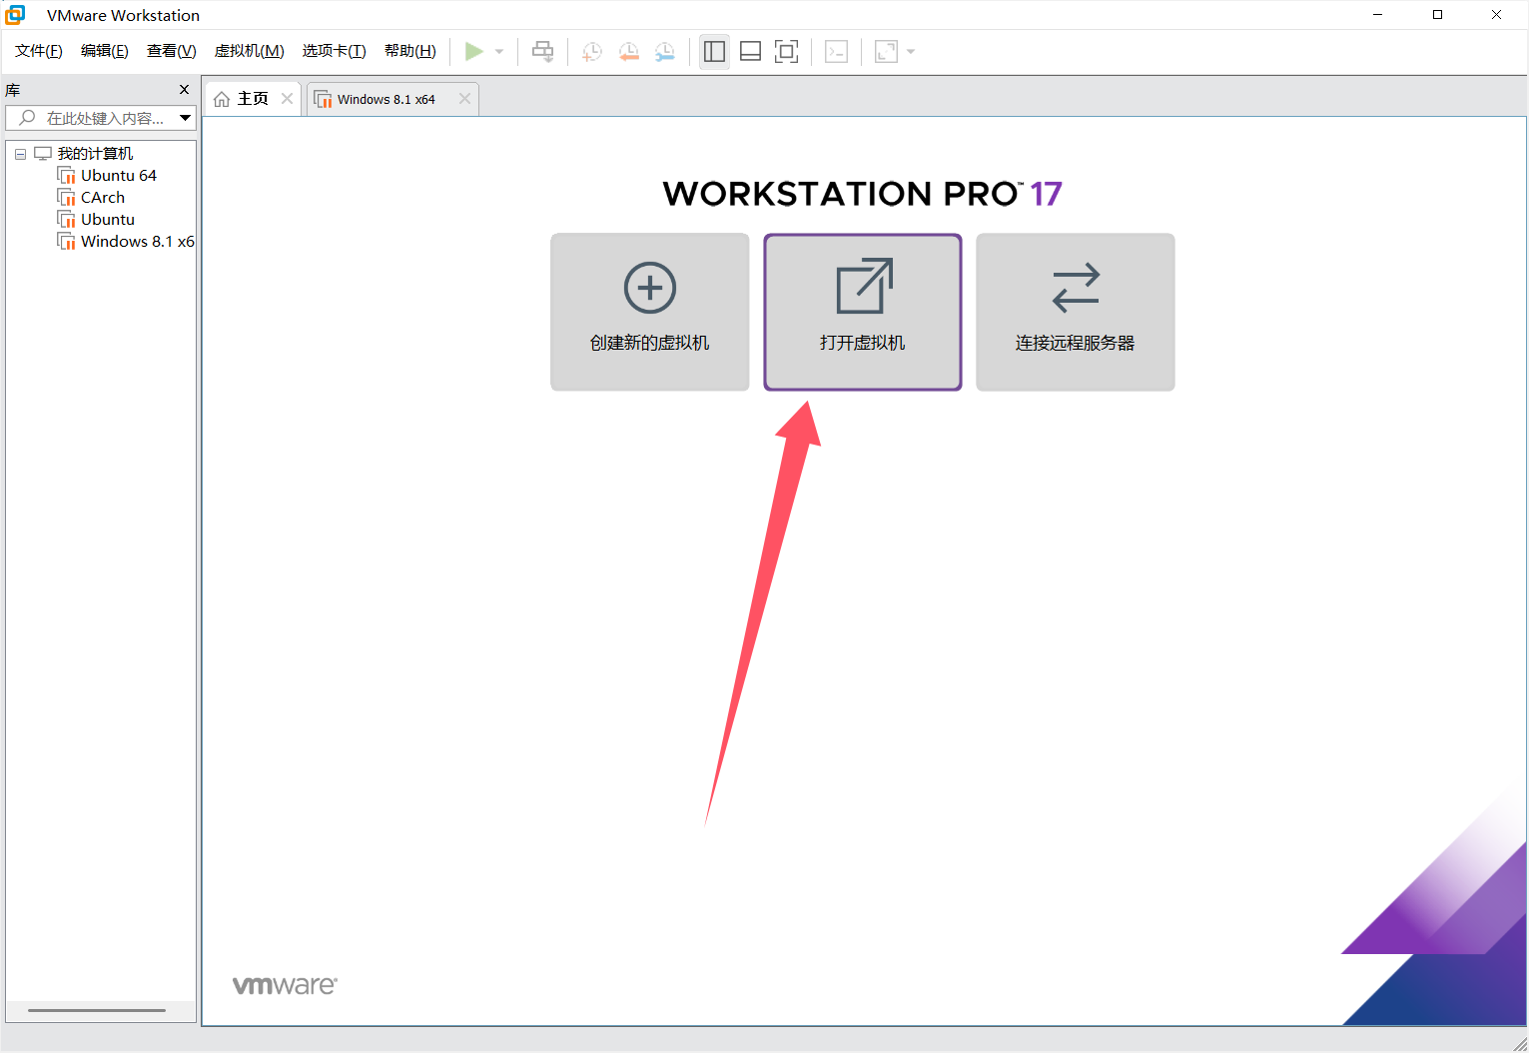This screenshot has width=1529, height=1053.
Task: Click the Send Ctrl+Alt+Del toolbar icon
Action: pyautogui.click(x=542, y=51)
